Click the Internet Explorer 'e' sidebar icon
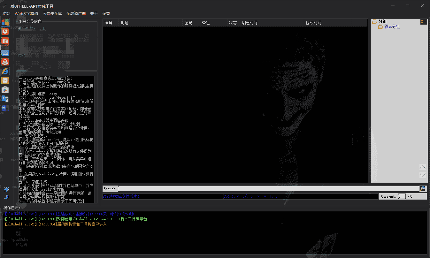 [x=5, y=71]
